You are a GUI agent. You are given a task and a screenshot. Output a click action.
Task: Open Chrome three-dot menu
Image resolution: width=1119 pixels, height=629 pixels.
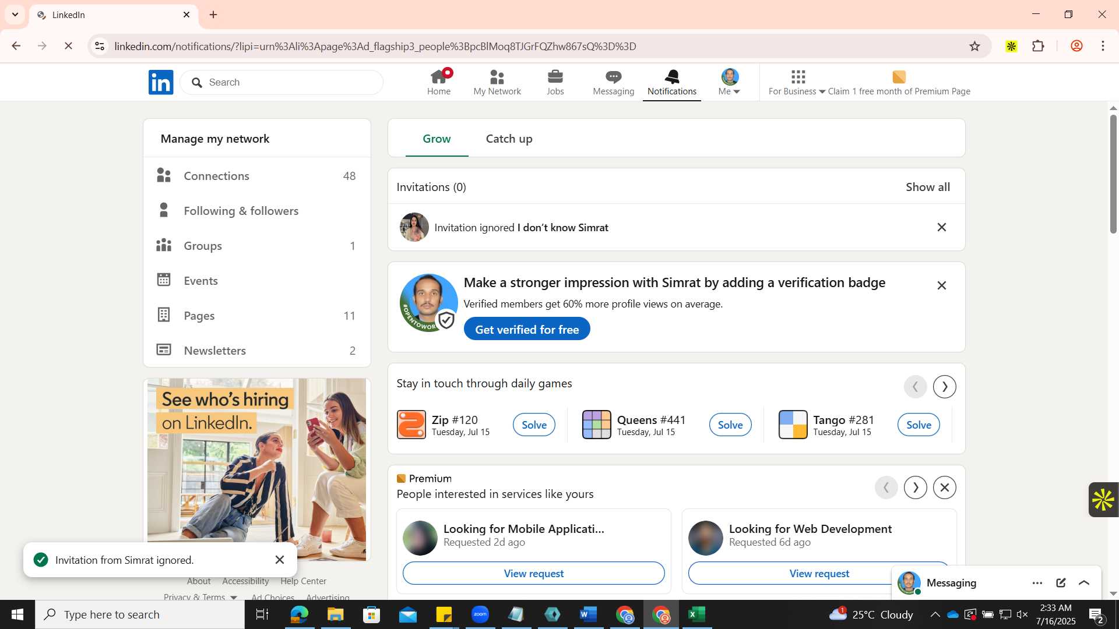pos(1103,46)
